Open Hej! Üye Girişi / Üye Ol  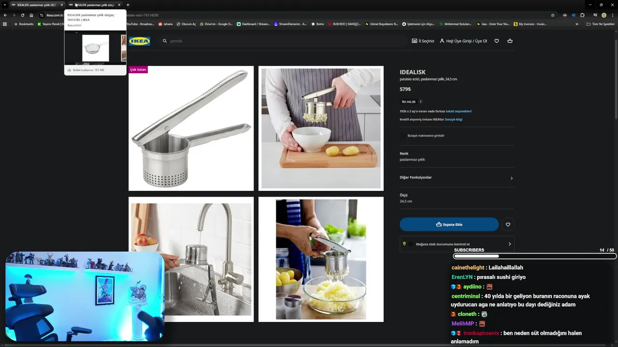463,41
